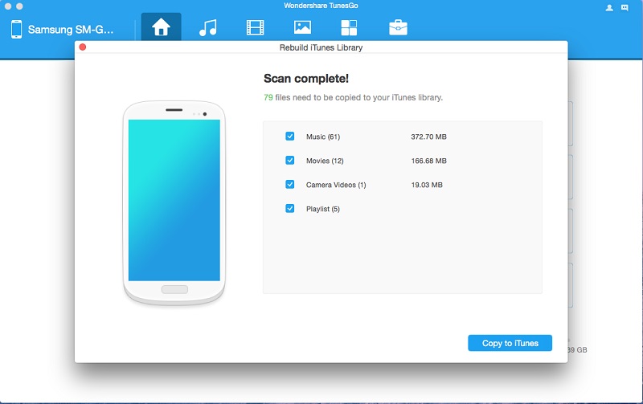Open the Toolbox briefcase tab
Screen dimensions: 643x404
coord(397,28)
